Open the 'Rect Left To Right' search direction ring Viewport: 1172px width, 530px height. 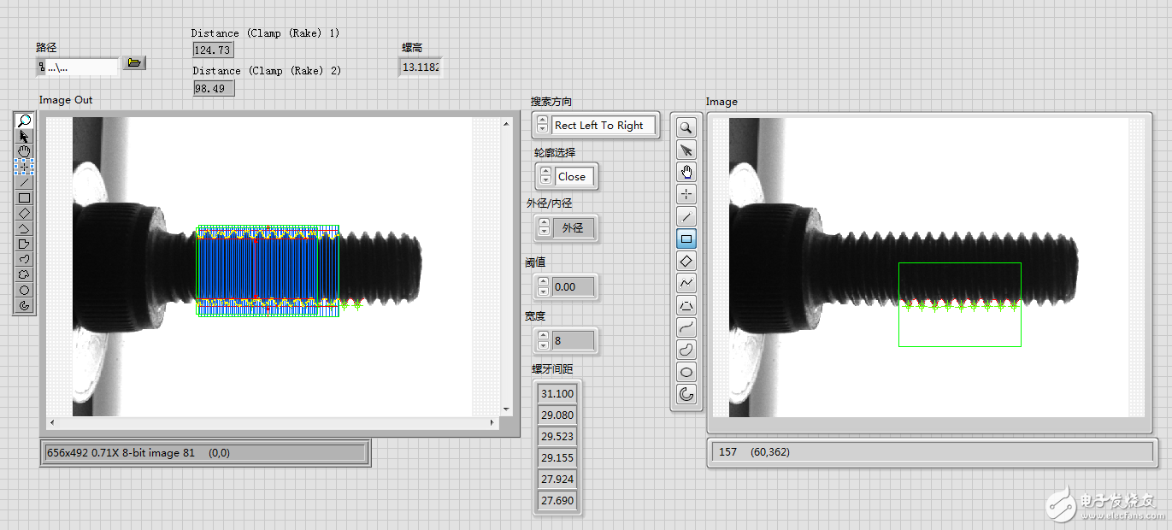coord(604,125)
